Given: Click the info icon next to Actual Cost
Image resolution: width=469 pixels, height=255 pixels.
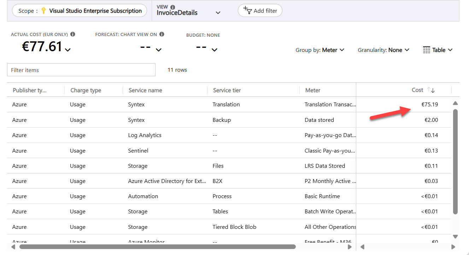Looking at the screenshot, I should coord(73,34).
